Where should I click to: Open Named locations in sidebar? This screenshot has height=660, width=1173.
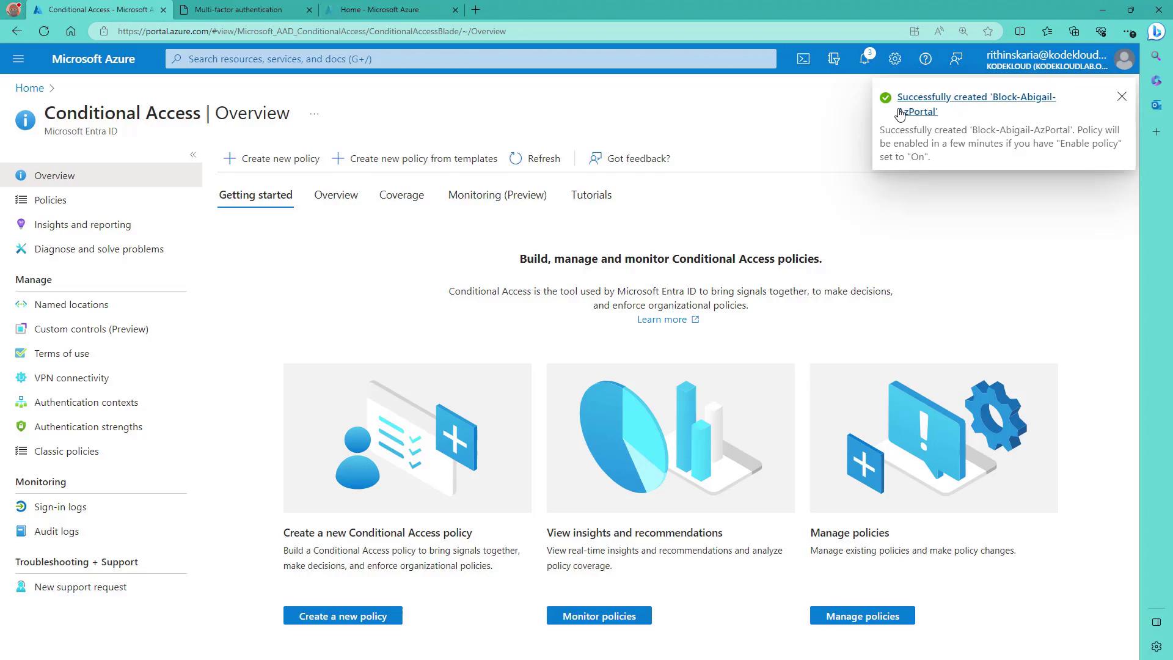(x=71, y=304)
